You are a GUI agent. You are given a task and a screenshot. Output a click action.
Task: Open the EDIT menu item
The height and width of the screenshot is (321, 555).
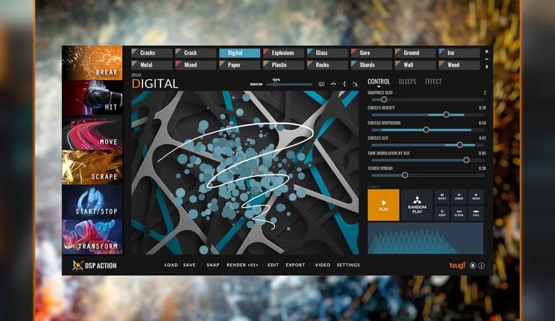click(x=274, y=265)
